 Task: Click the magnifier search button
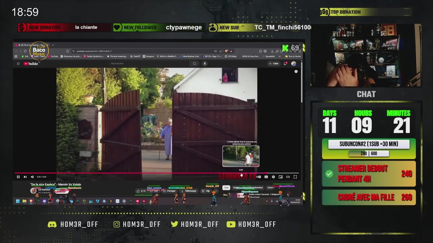coord(195,63)
